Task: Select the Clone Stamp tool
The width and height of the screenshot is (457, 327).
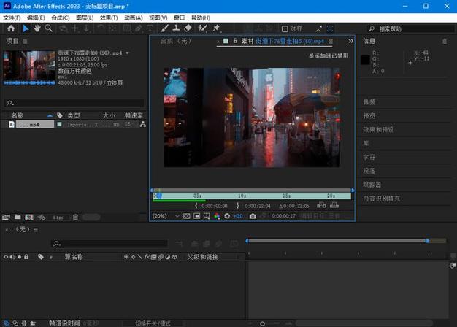Action: 176,28
